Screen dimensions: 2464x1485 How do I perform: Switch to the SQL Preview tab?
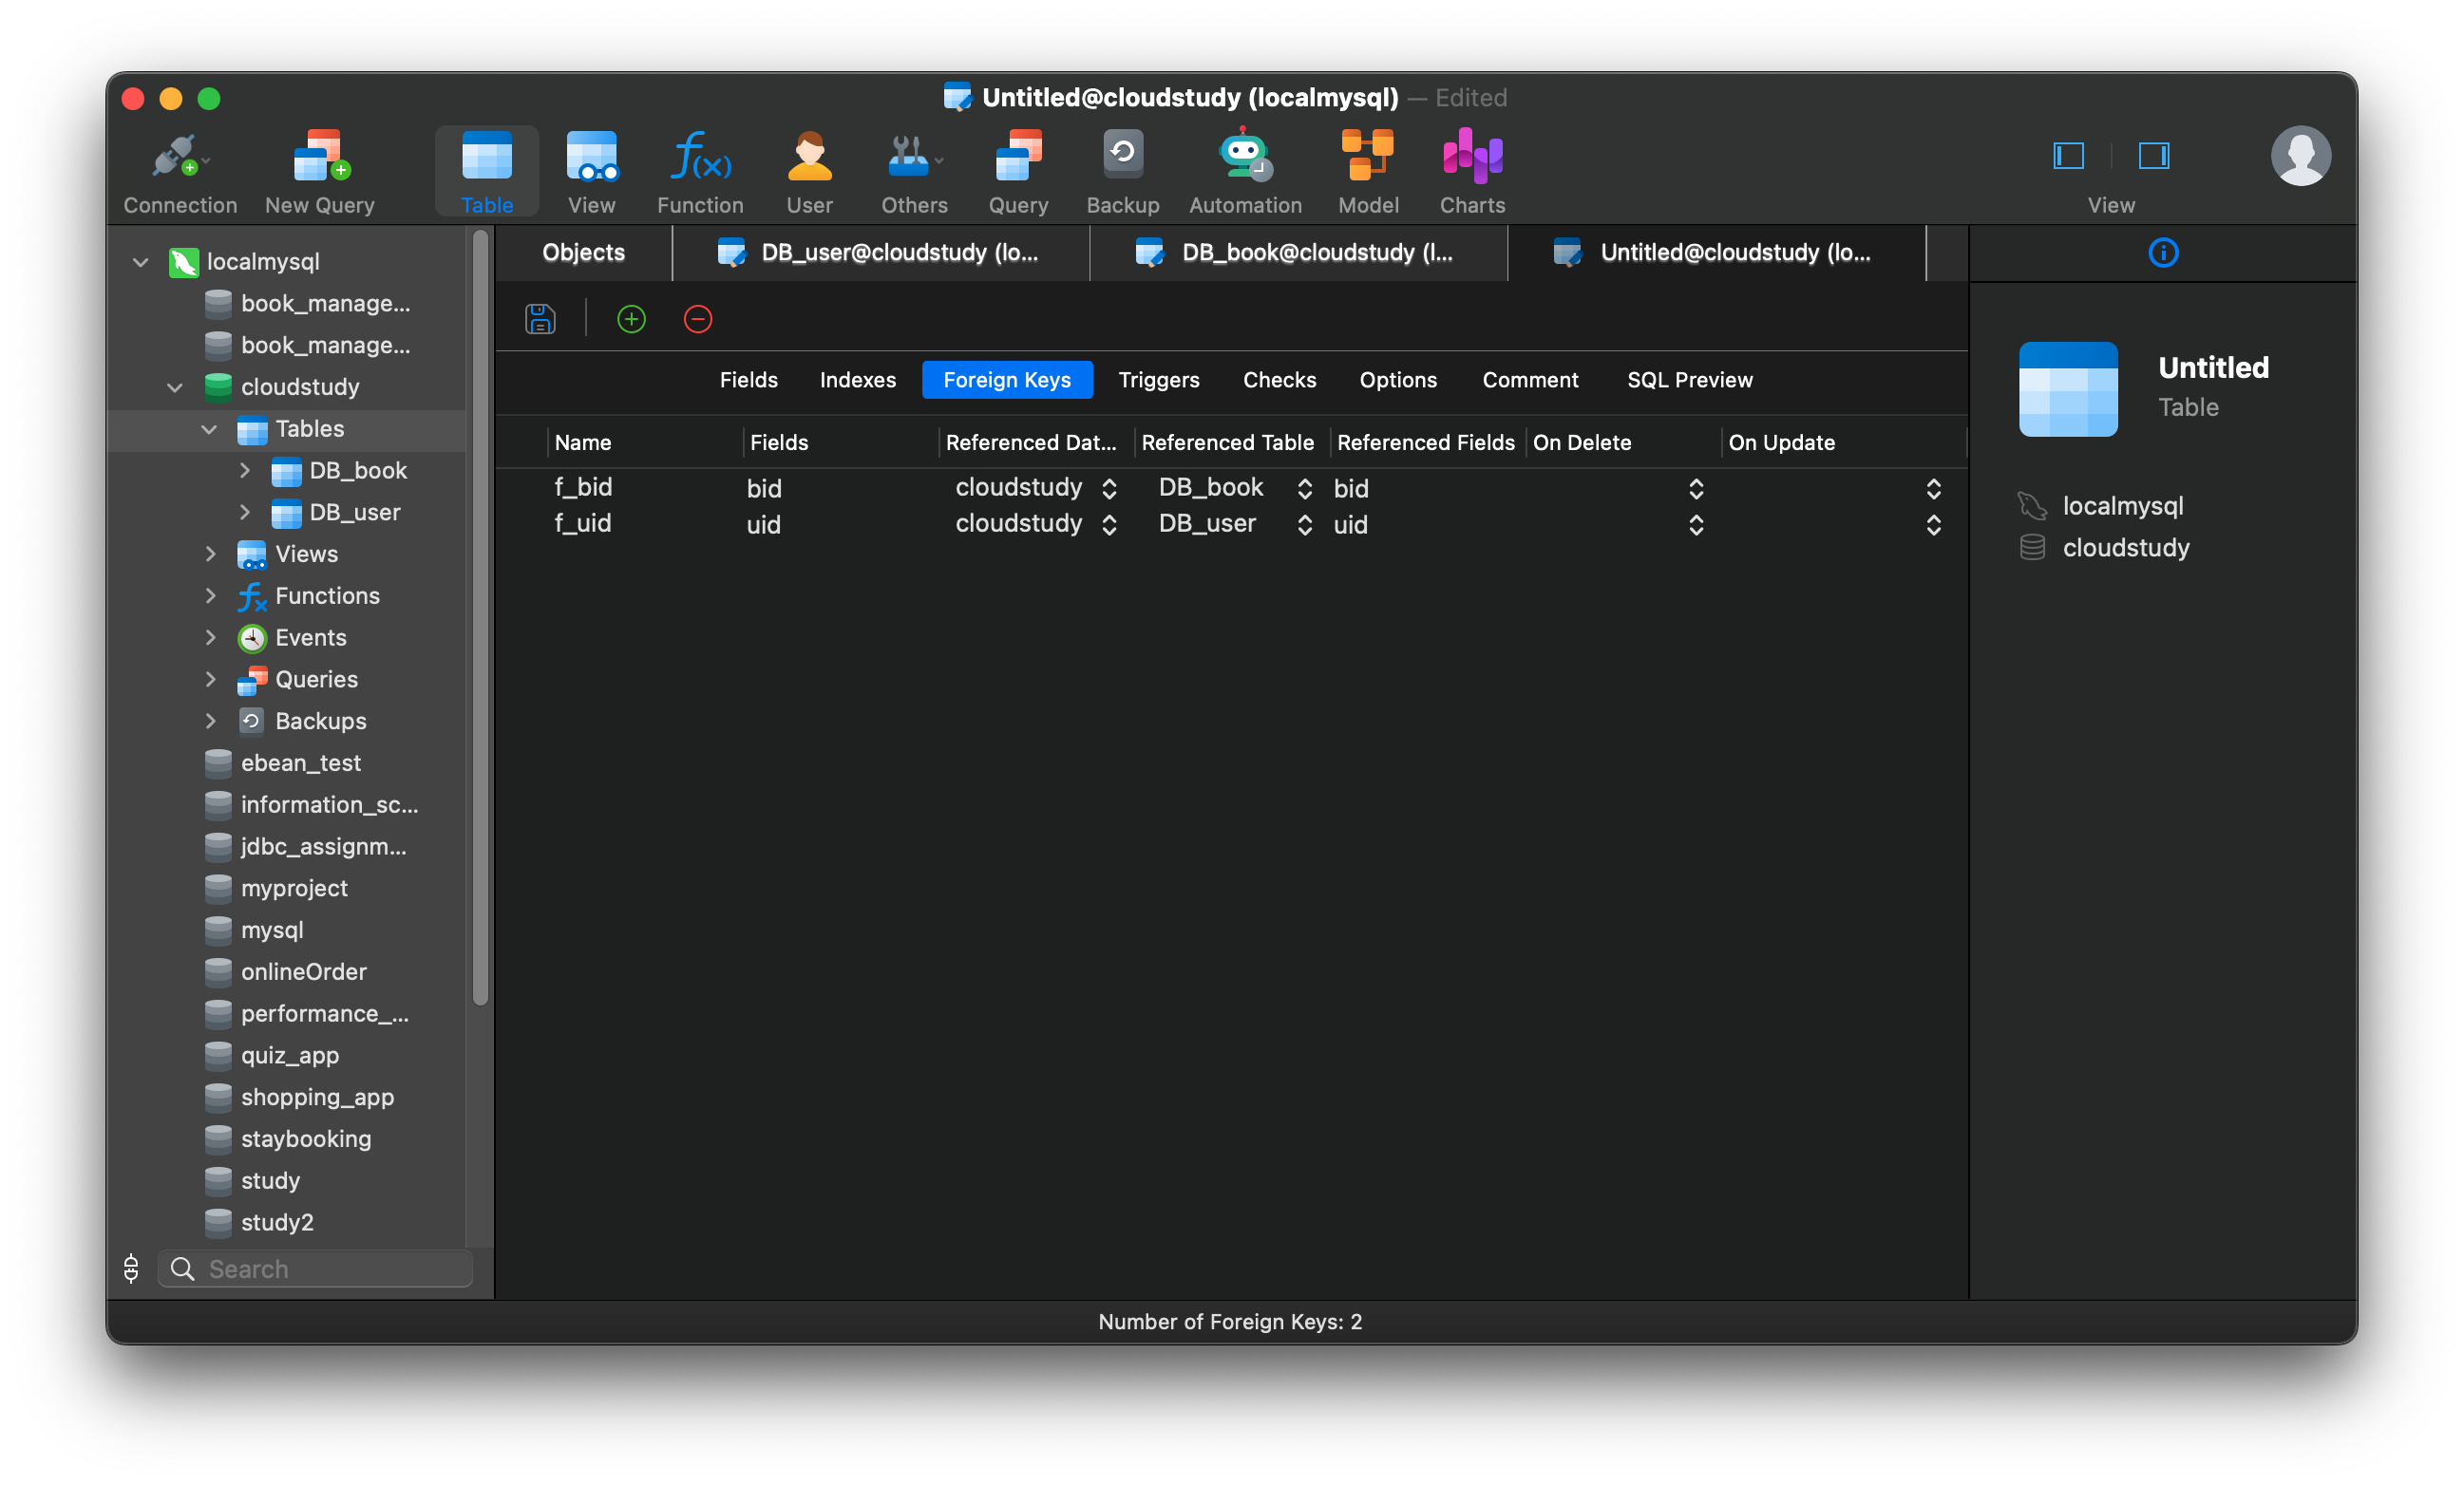point(1689,380)
